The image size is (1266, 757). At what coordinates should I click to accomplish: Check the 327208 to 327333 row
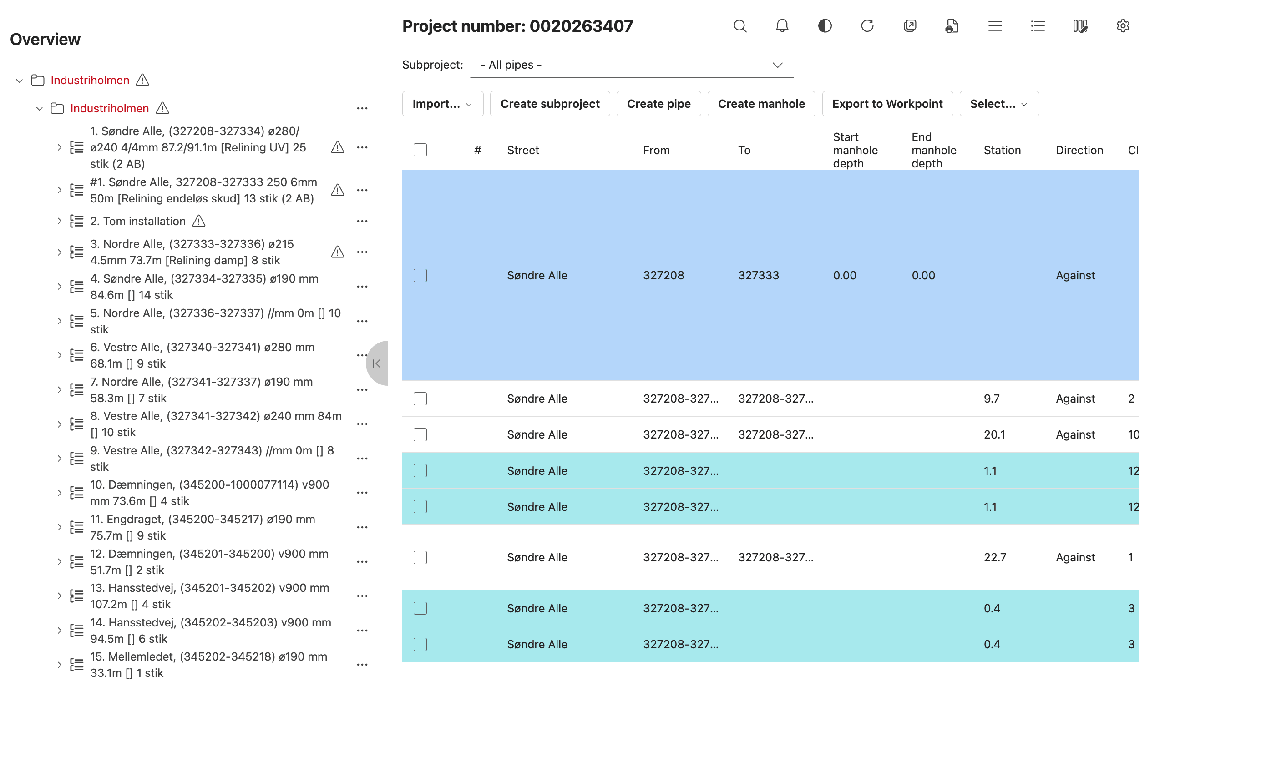[420, 275]
